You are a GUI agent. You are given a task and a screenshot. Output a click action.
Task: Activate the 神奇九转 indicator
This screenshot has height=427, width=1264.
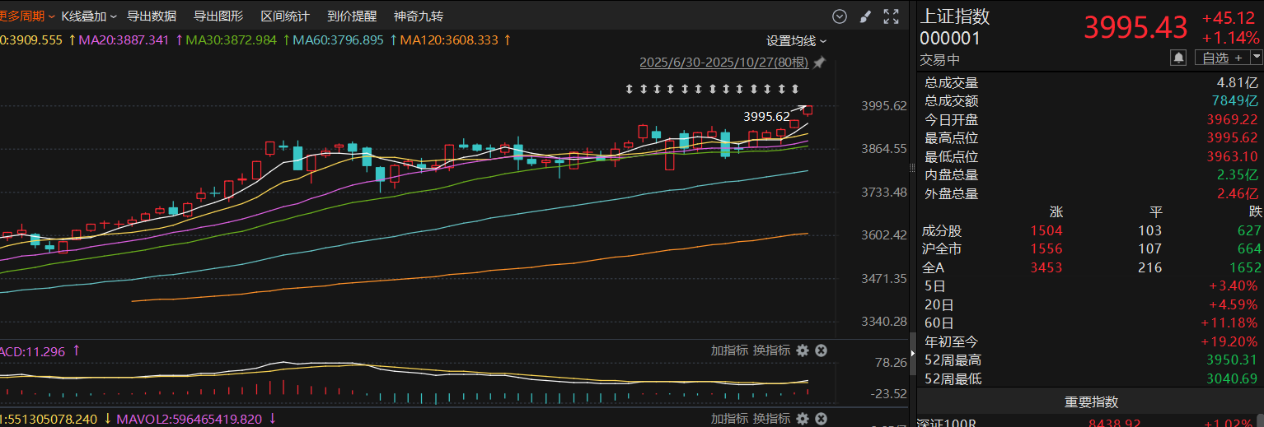click(x=419, y=16)
